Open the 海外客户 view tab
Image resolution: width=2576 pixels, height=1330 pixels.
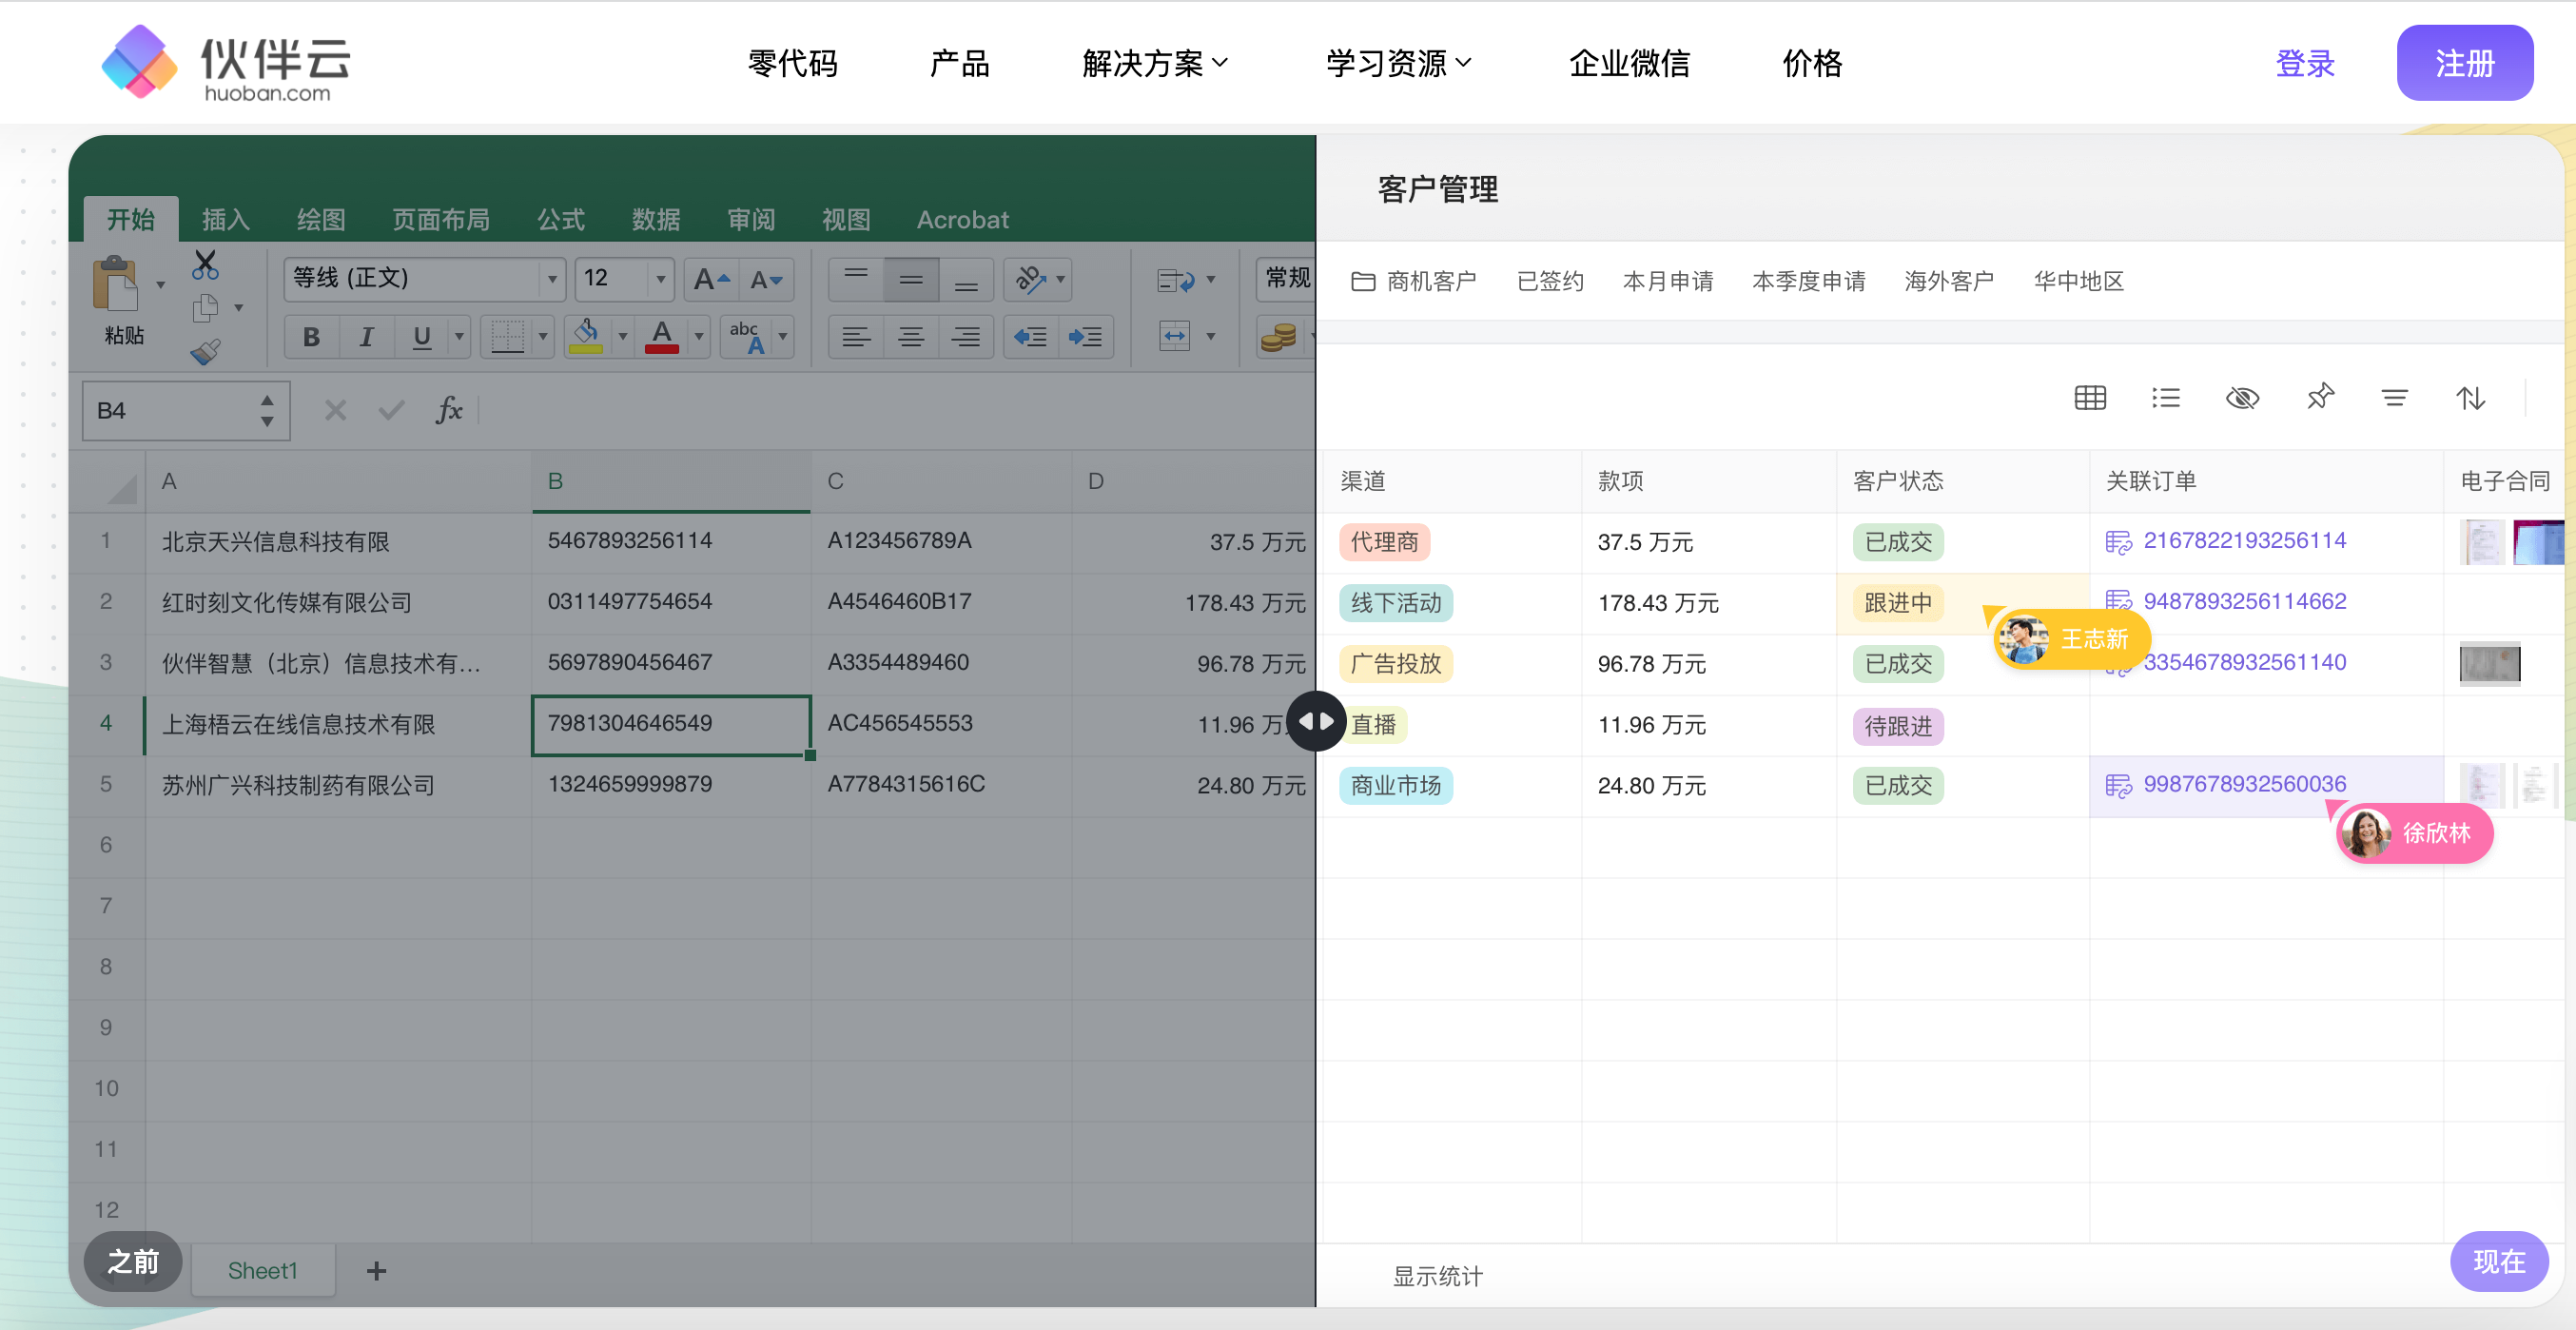coord(1949,281)
